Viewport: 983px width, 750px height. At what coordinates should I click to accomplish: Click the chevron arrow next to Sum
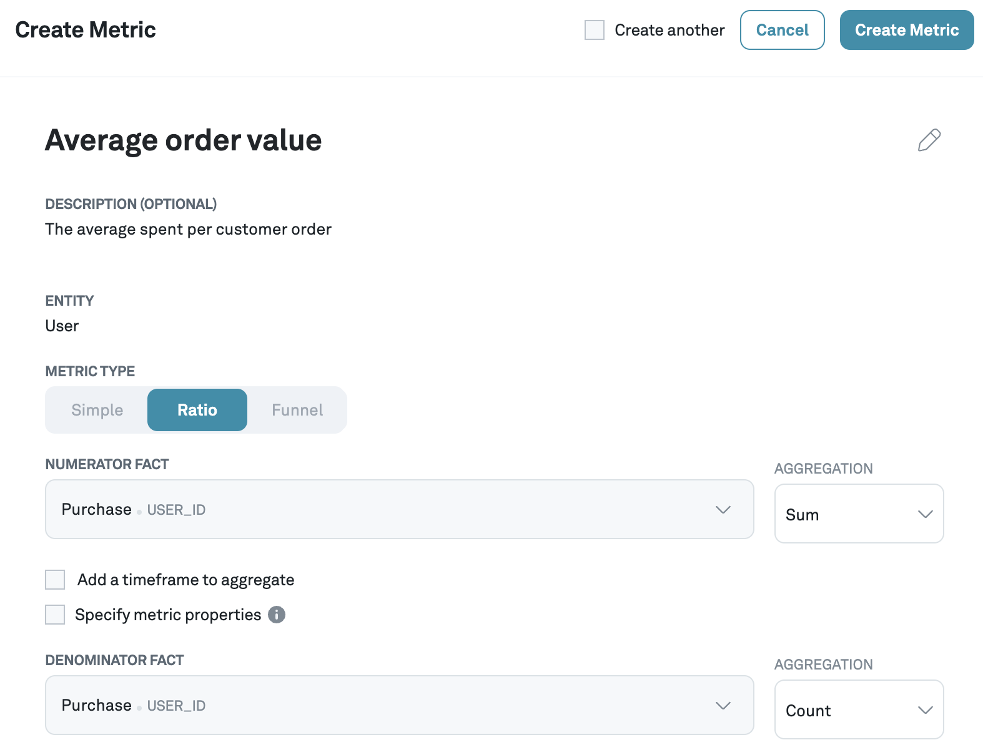(925, 514)
